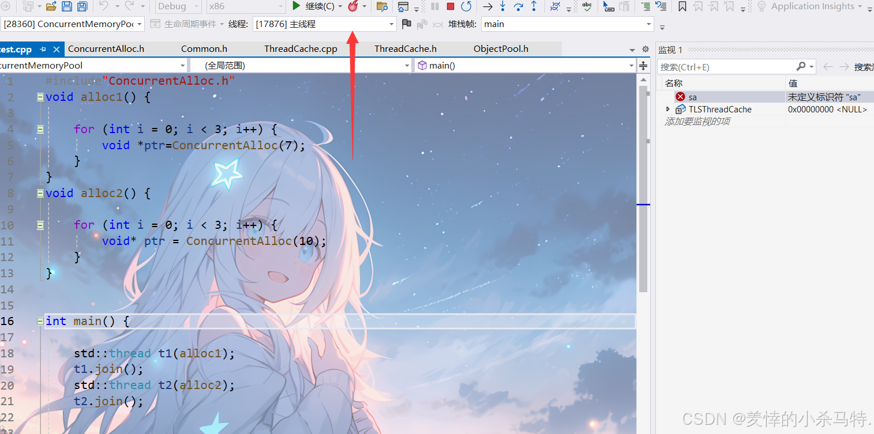
Task: Toggle a bookmark on current line
Action: point(682,6)
